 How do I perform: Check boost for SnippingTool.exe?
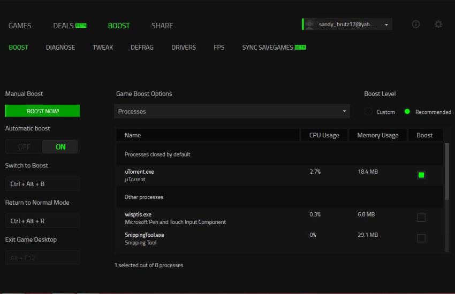coord(421,238)
